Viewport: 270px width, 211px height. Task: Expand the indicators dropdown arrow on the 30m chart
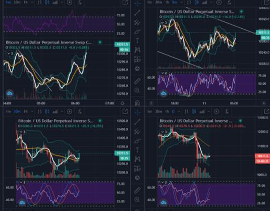pos(62,112)
